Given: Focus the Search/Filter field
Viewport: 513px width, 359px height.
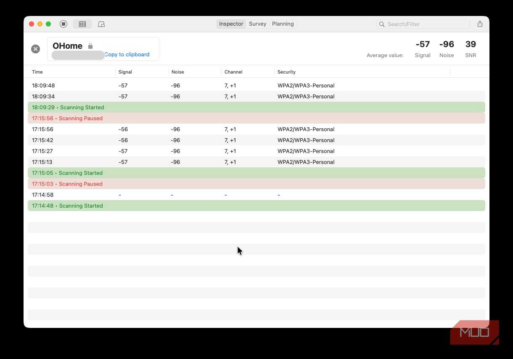Looking at the screenshot, I should click(x=423, y=24).
